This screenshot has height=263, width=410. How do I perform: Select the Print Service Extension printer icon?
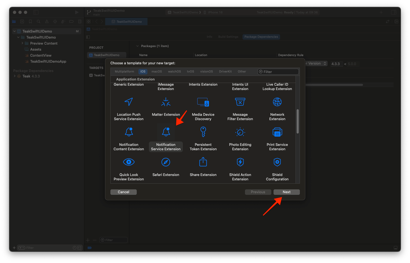[x=277, y=132]
